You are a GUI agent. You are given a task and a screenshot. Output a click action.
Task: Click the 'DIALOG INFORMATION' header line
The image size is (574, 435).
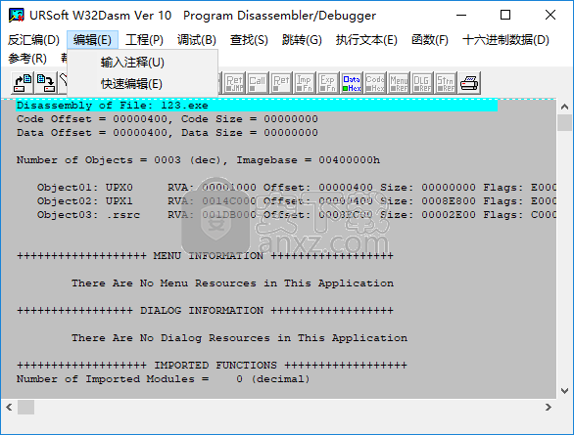tap(205, 311)
